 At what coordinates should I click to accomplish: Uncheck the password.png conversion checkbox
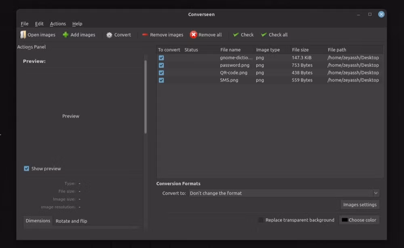(x=161, y=65)
